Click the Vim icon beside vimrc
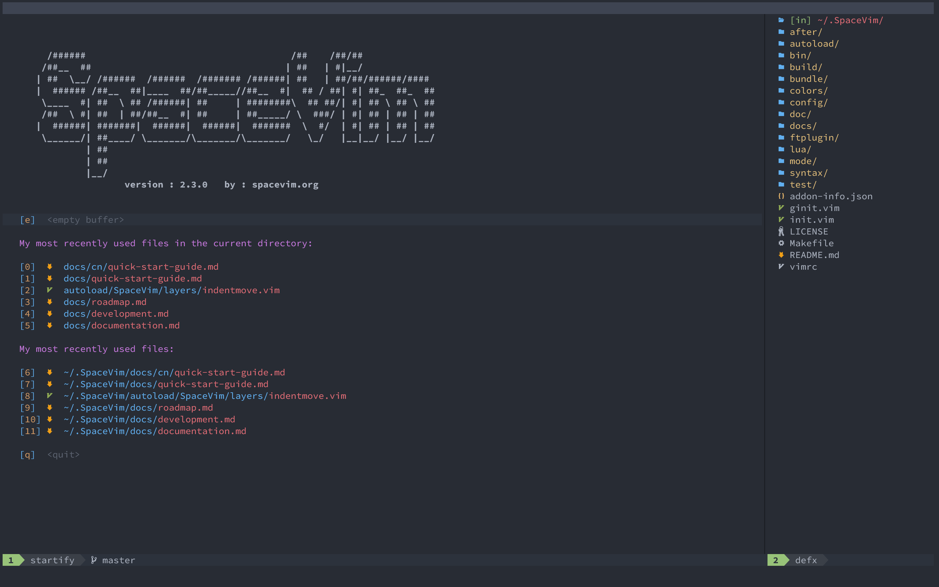The height and width of the screenshot is (587, 939). pyautogui.click(x=781, y=267)
